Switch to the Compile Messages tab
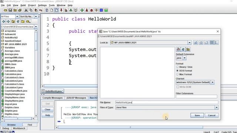The image size is (237, 133). [52, 98]
